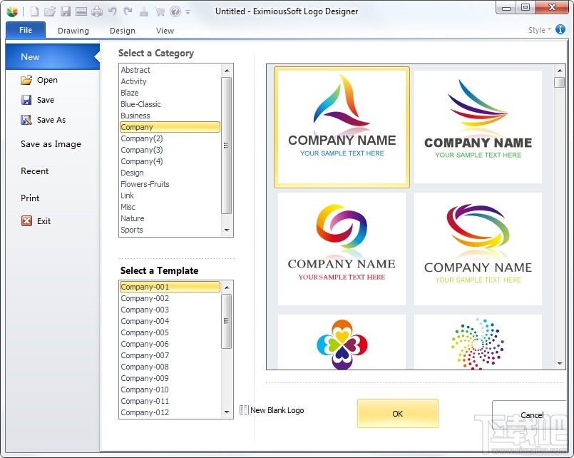
Task: Select the dotted spiral logo thumbnail
Action: 478,342
